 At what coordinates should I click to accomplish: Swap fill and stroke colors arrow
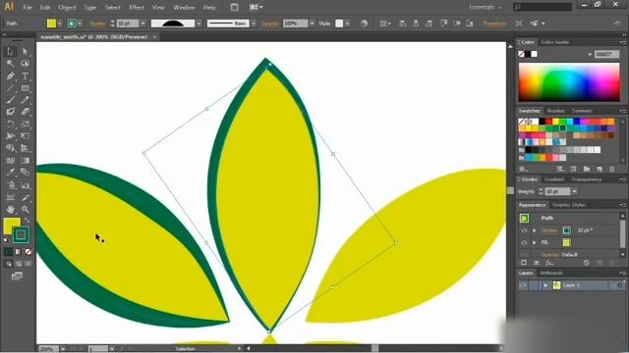click(28, 220)
